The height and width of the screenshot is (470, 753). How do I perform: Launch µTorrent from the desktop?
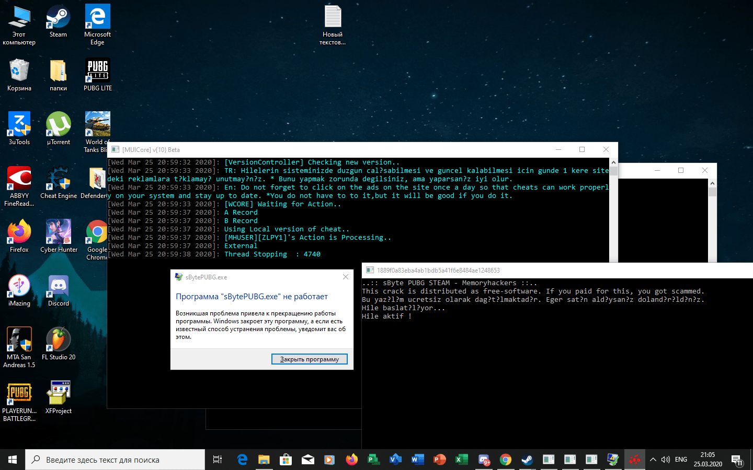click(x=59, y=128)
